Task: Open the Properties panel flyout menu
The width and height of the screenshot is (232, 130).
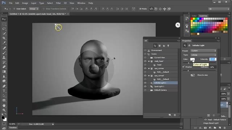Action: coord(218,41)
